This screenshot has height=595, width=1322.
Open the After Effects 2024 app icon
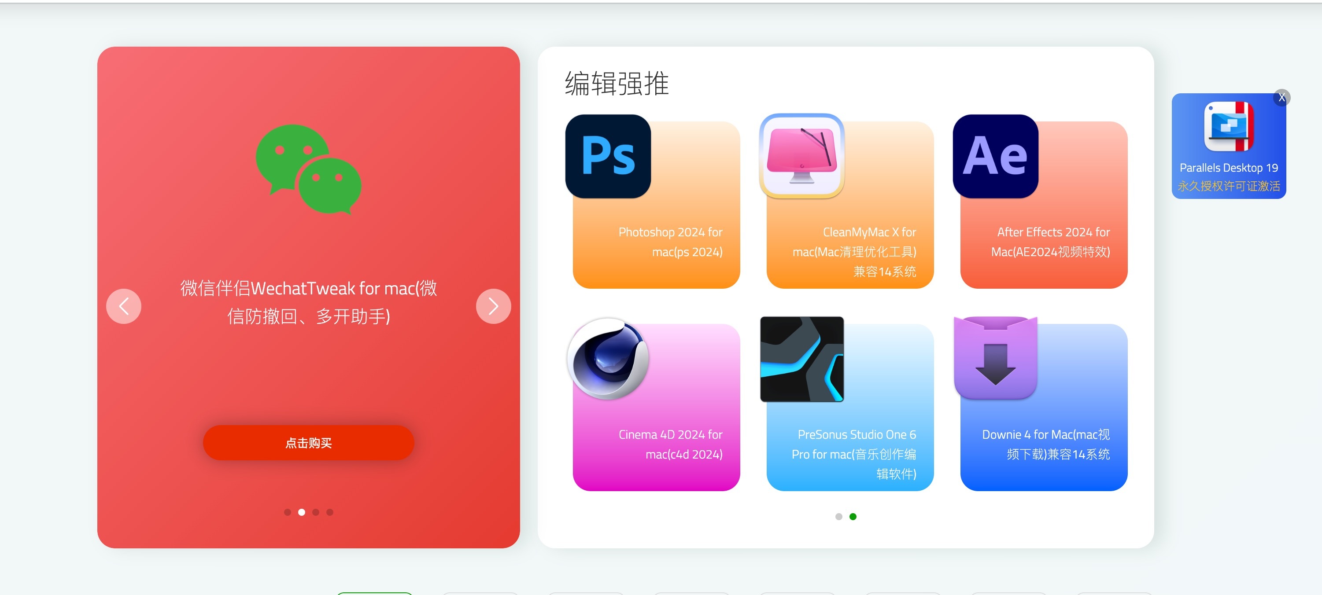(995, 156)
